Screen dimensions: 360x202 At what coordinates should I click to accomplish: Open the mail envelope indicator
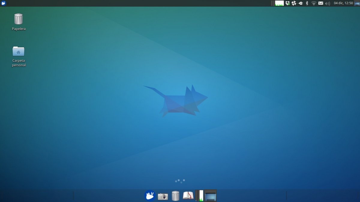click(321, 3)
